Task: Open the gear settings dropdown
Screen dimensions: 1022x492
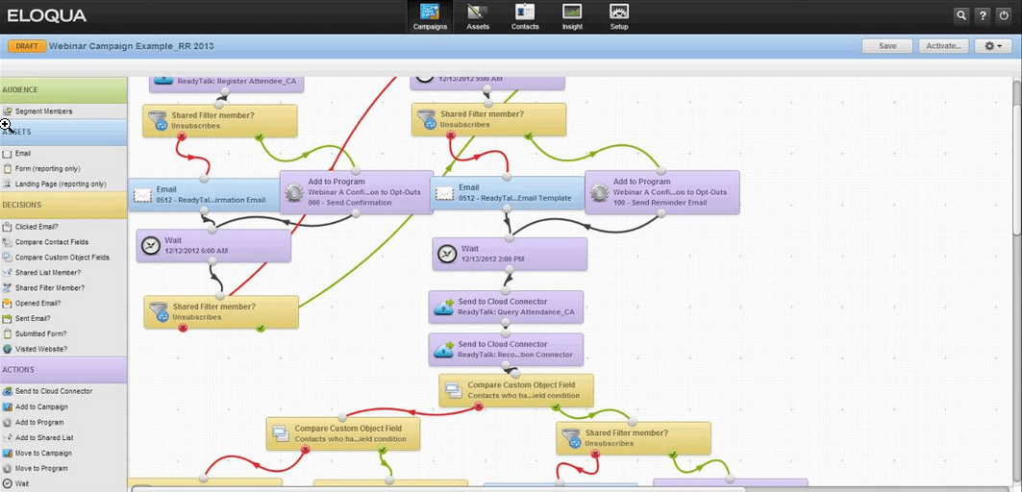Action: [x=993, y=46]
